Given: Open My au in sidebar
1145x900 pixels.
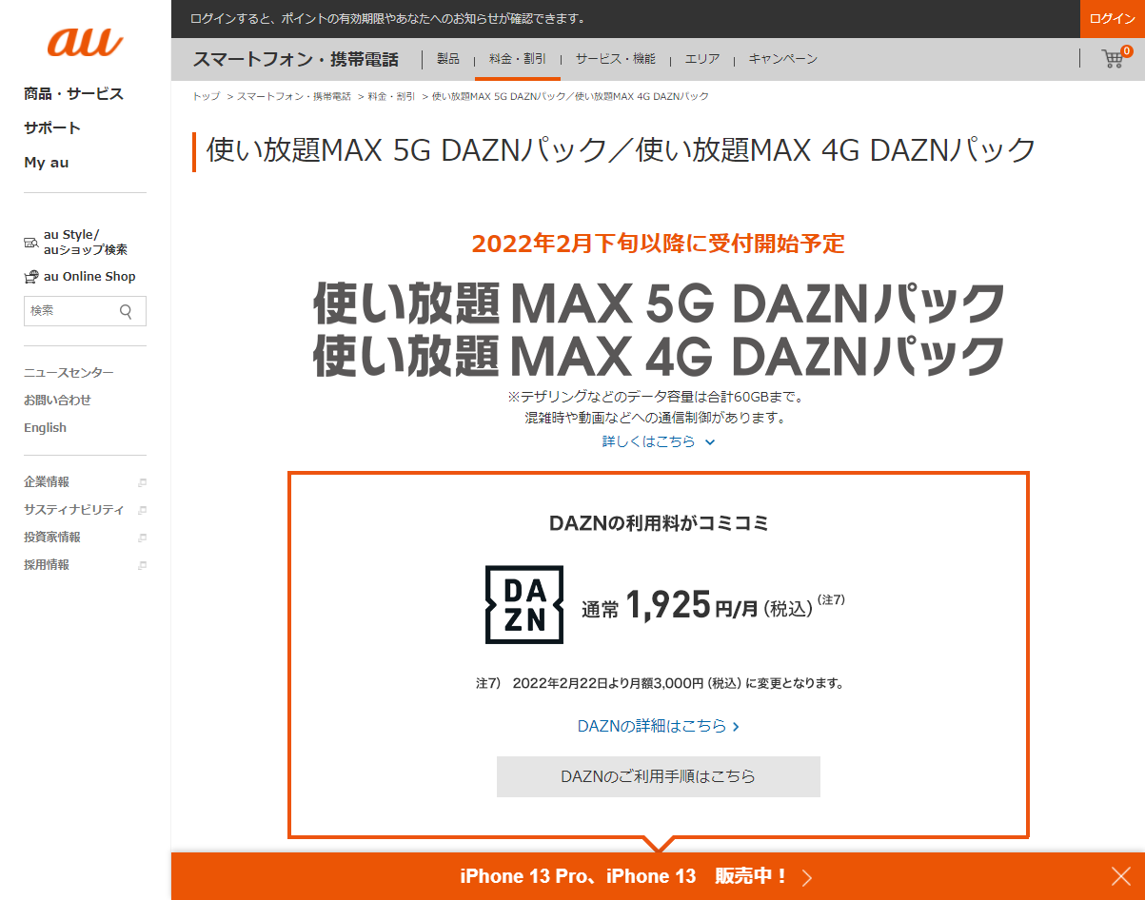Looking at the screenshot, I should click(x=47, y=163).
